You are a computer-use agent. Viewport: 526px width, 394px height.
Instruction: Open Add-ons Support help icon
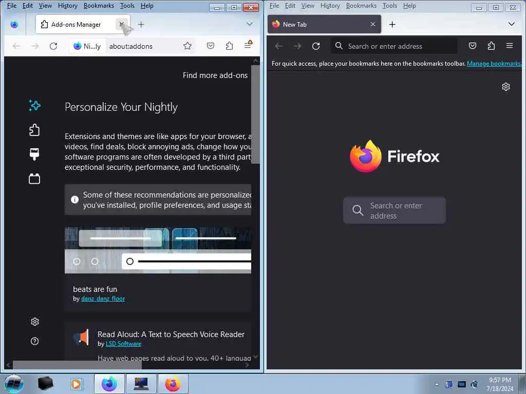pyautogui.click(x=34, y=341)
